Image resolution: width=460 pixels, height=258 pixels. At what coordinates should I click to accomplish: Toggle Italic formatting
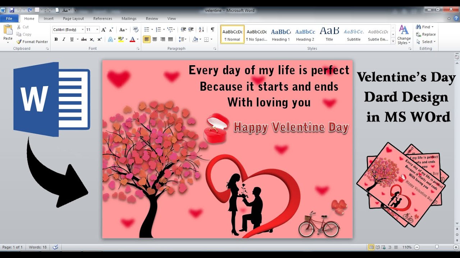click(64, 39)
